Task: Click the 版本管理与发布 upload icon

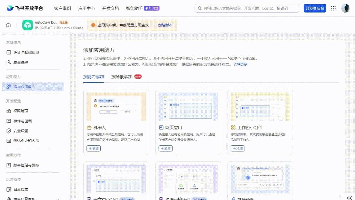Action: (9, 165)
